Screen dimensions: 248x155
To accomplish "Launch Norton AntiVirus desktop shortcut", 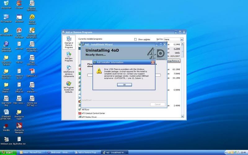I will 32,19.
